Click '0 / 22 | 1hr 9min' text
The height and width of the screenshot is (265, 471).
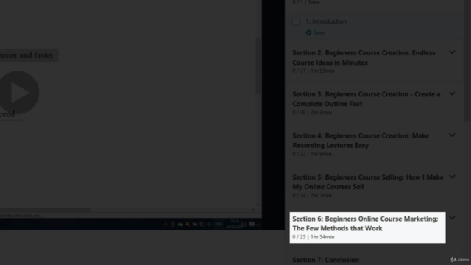(312, 154)
